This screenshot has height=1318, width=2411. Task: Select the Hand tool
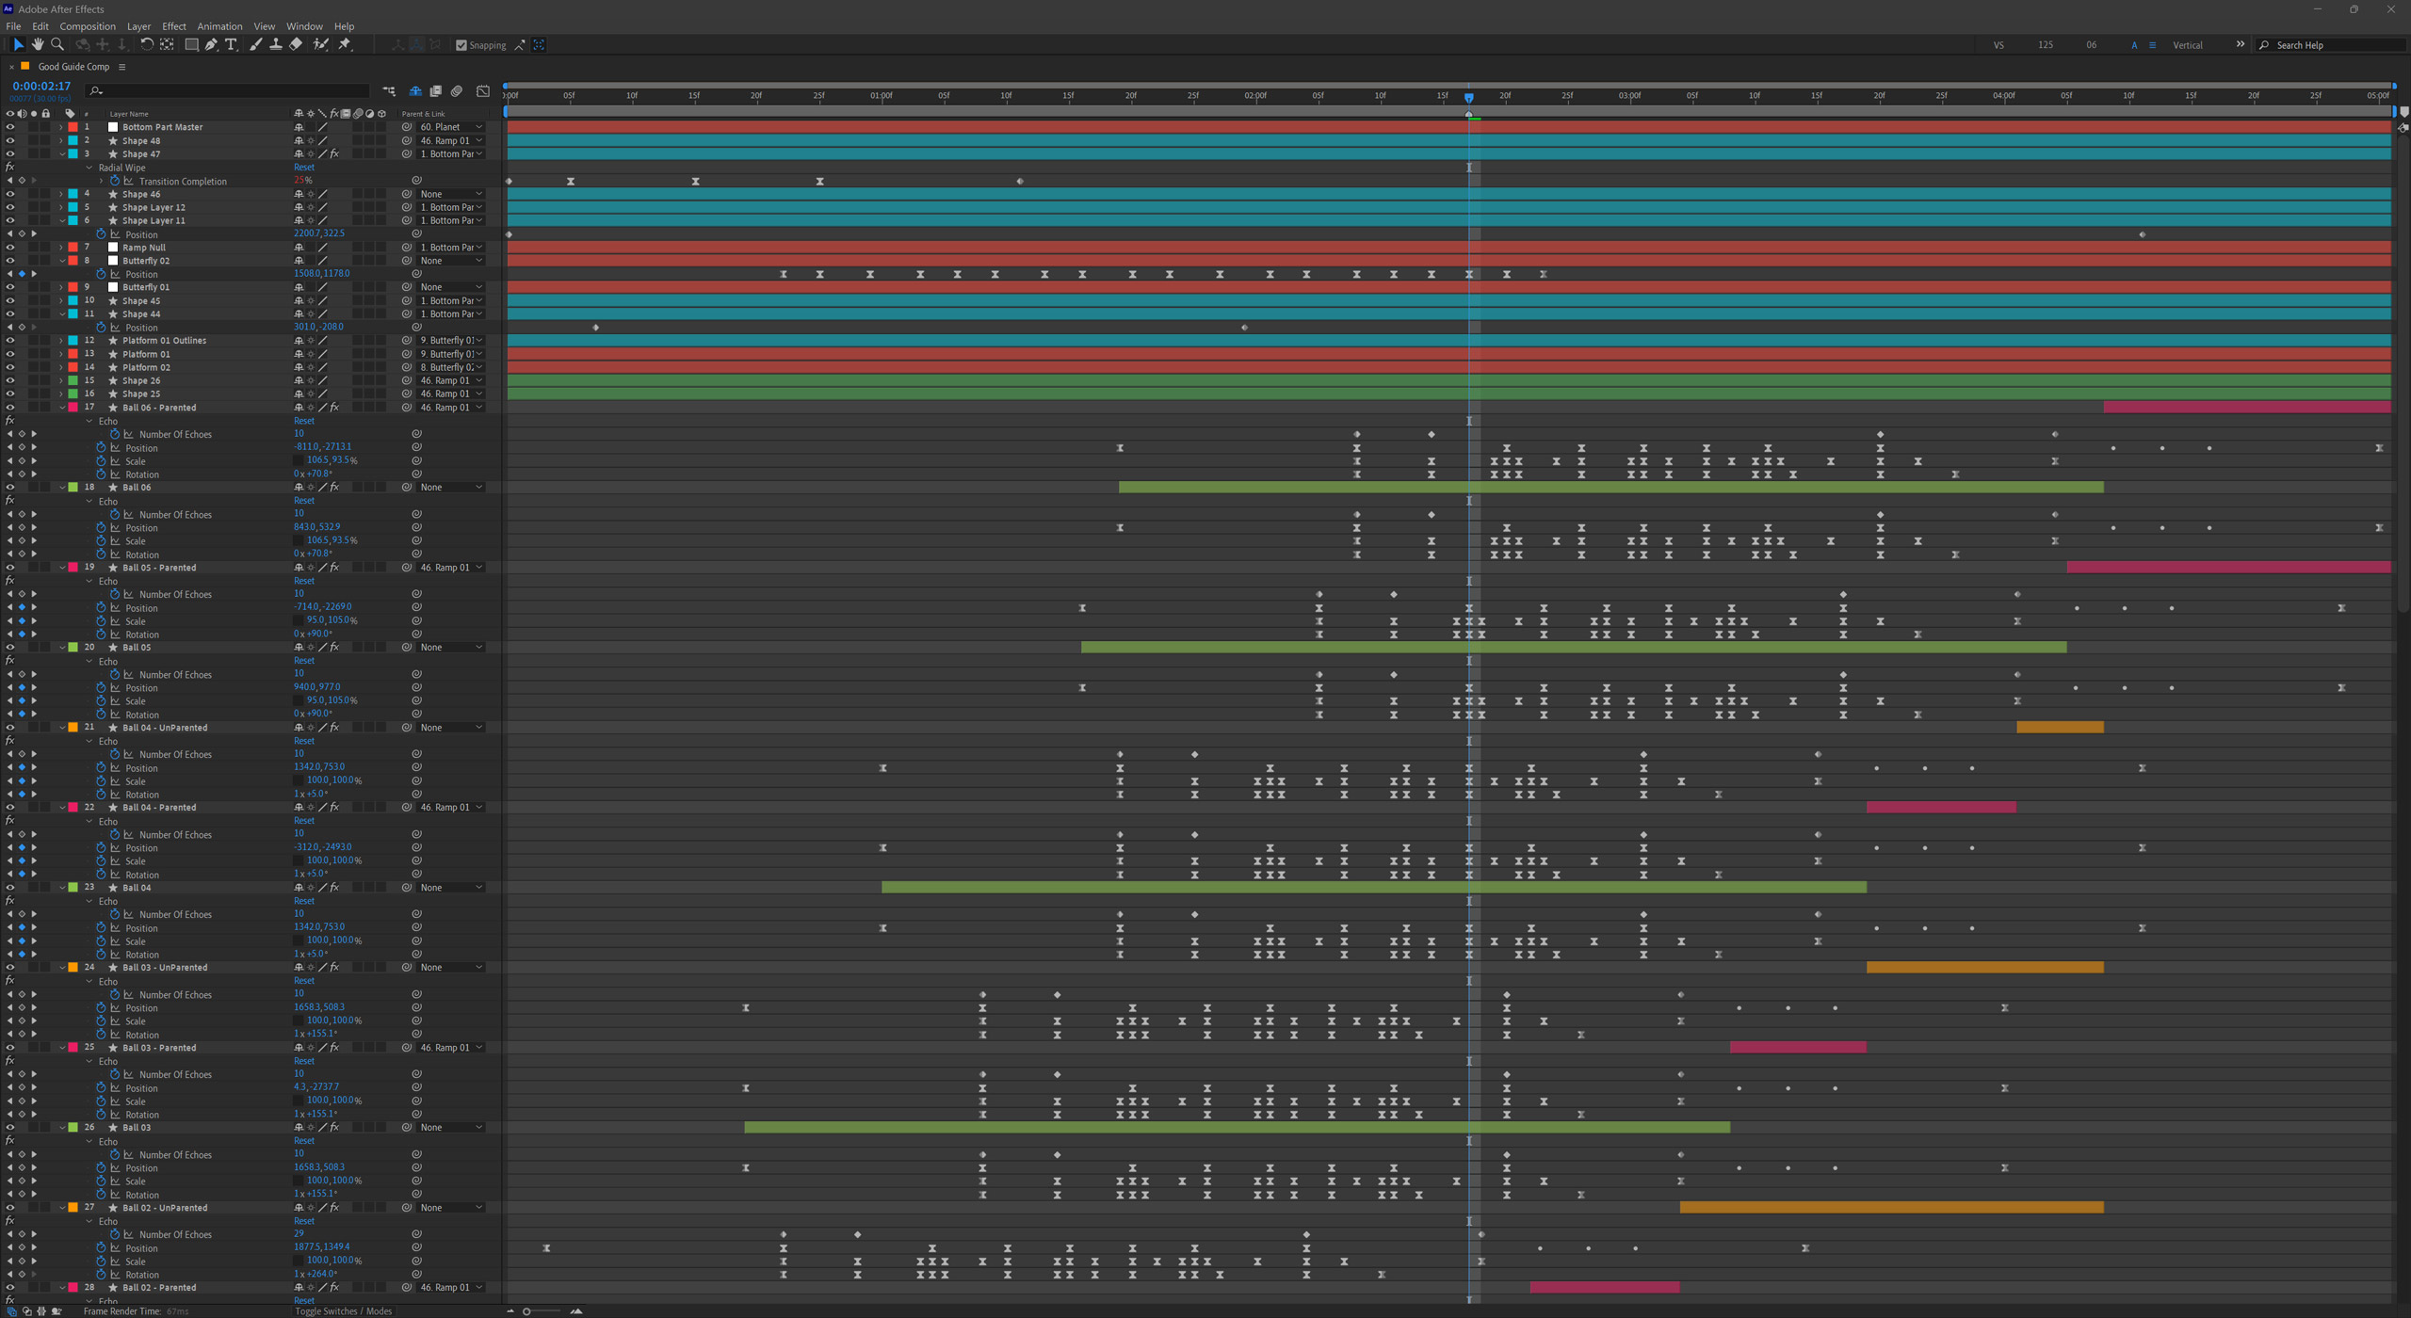(x=38, y=44)
